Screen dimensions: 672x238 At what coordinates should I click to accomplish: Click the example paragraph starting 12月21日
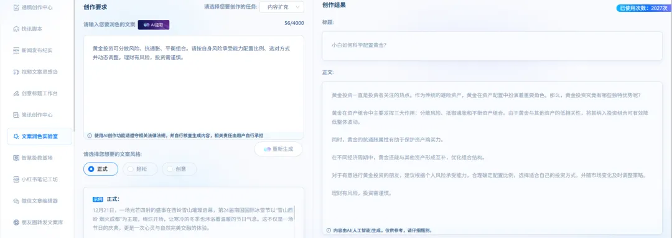[x=192, y=219]
